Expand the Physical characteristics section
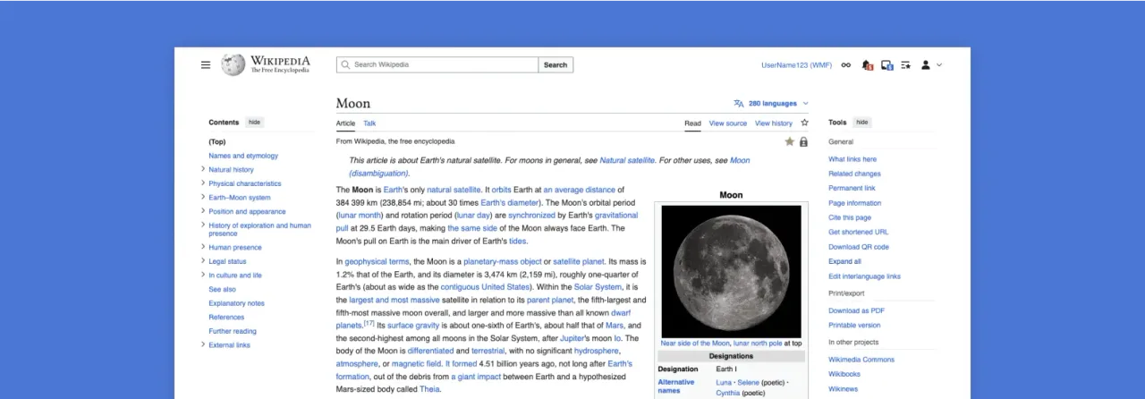The width and height of the screenshot is (1145, 399). (x=203, y=183)
